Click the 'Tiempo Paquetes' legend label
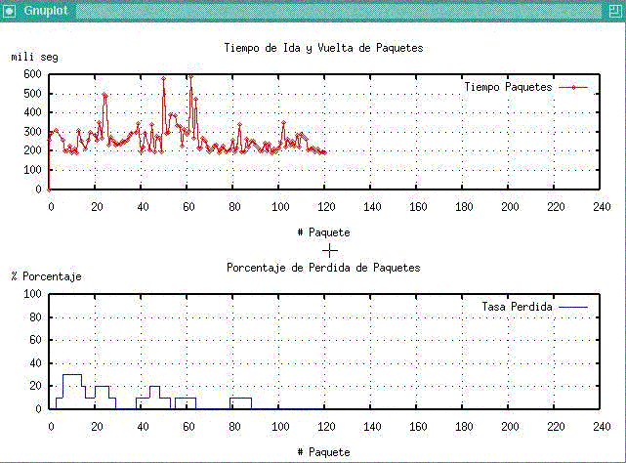626x463 pixels. [508, 87]
